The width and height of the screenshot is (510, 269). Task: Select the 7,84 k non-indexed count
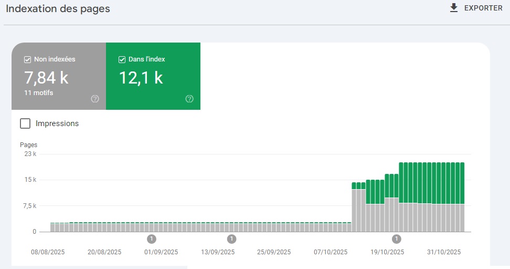click(46, 78)
